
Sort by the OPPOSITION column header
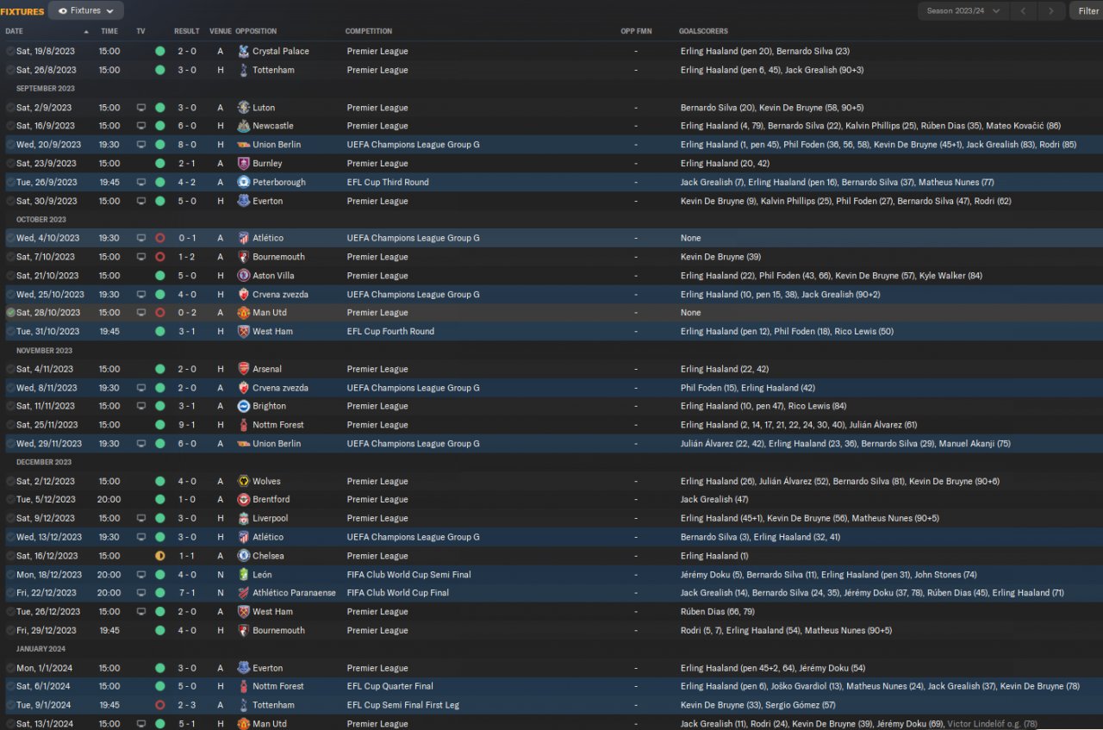pos(256,31)
